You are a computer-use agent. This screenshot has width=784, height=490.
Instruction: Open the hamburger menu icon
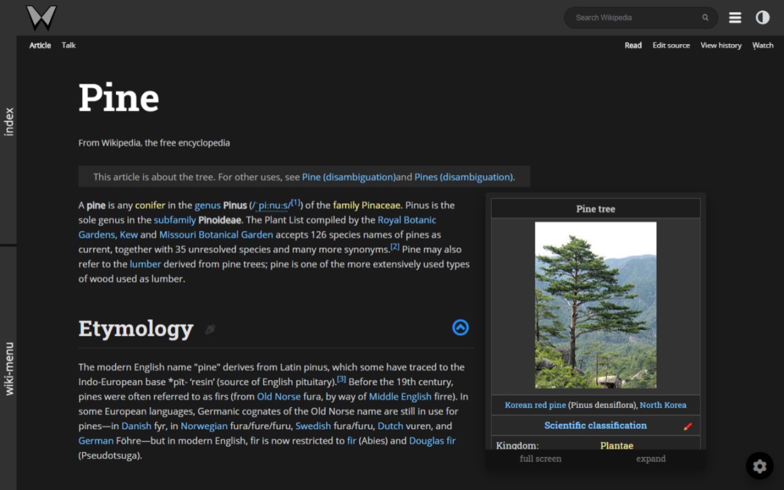click(735, 18)
